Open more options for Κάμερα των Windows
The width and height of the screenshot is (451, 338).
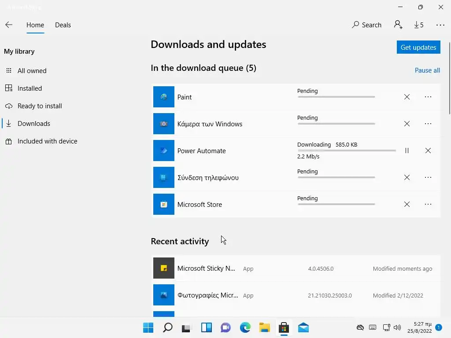(428, 124)
